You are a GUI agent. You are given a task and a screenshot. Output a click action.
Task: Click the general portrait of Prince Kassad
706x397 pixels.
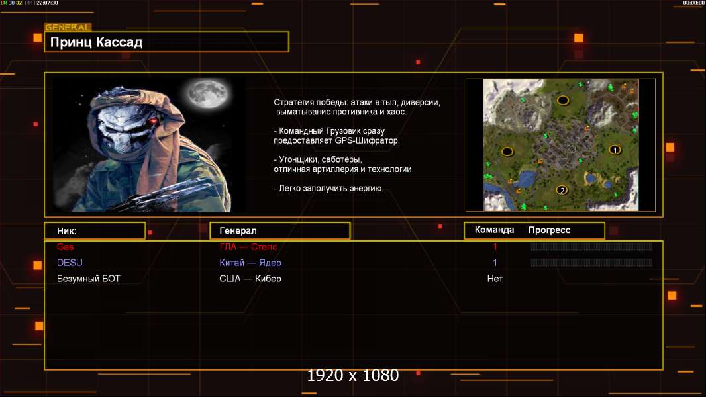(149, 144)
